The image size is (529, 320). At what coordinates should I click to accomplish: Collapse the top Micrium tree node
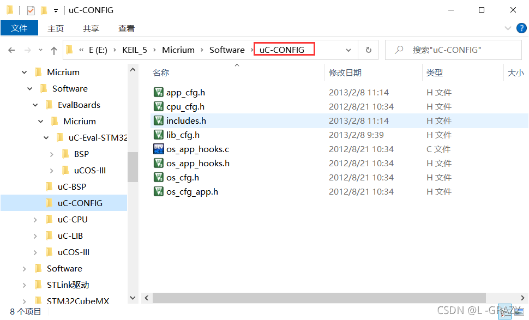coord(25,72)
